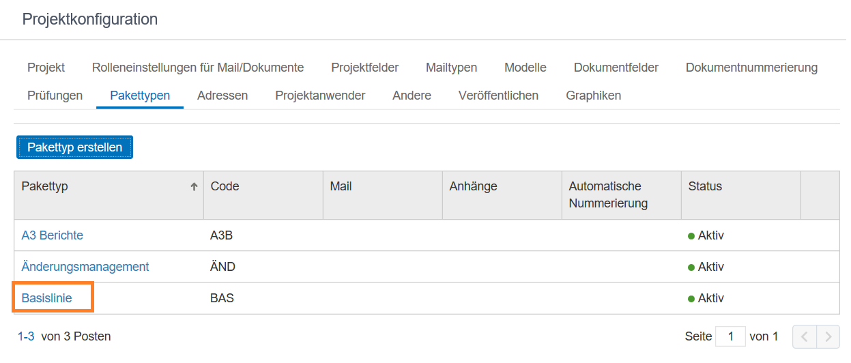Go to next page arrow
Image resolution: width=851 pixels, height=363 pixels.
[x=828, y=336]
